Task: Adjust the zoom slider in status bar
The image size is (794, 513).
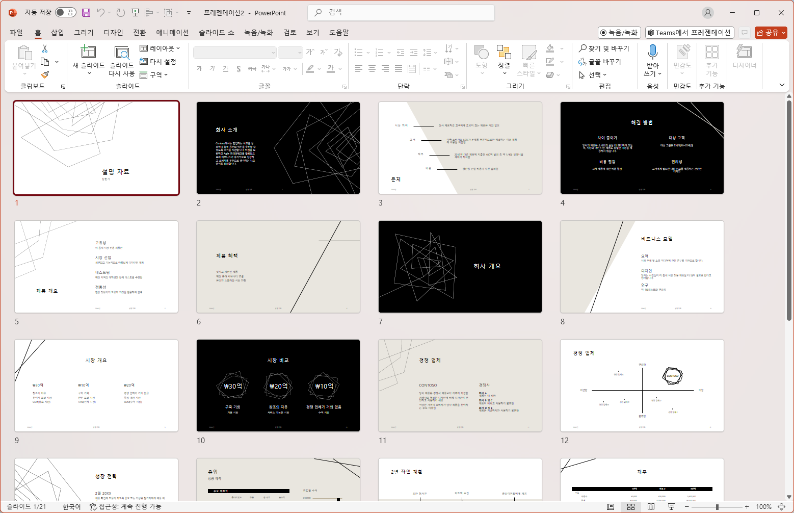Action: (x=717, y=507)
